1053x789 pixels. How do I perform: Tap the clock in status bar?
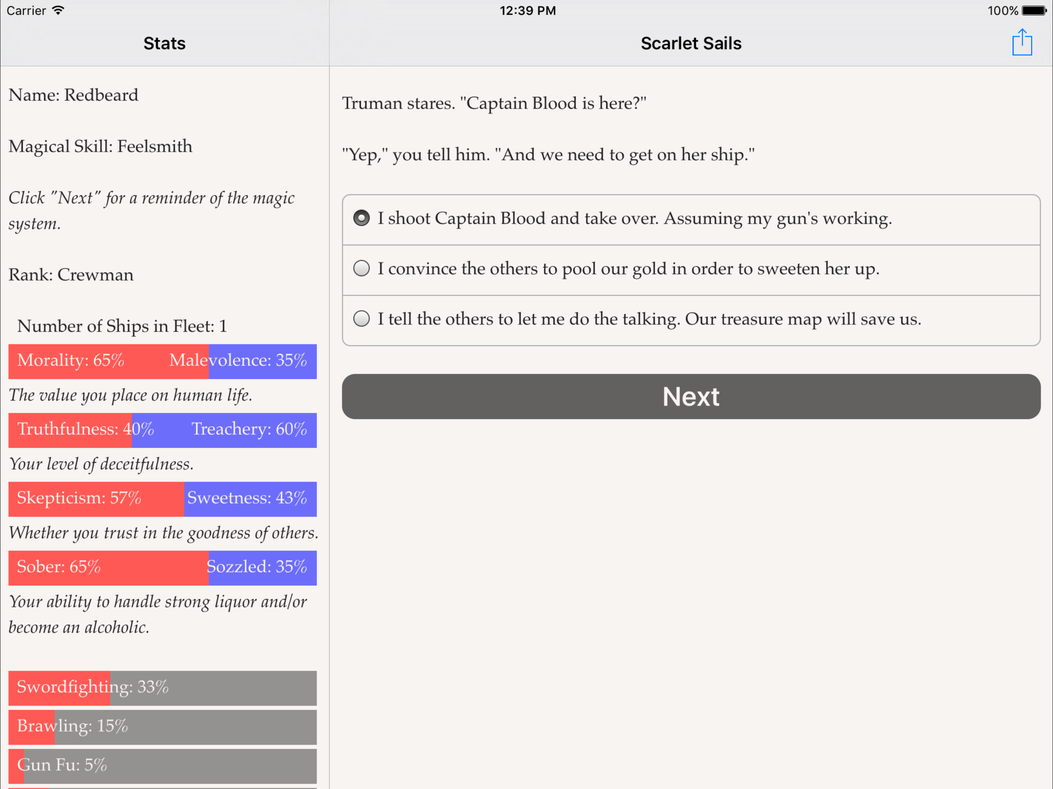click(x=527, y=10)
